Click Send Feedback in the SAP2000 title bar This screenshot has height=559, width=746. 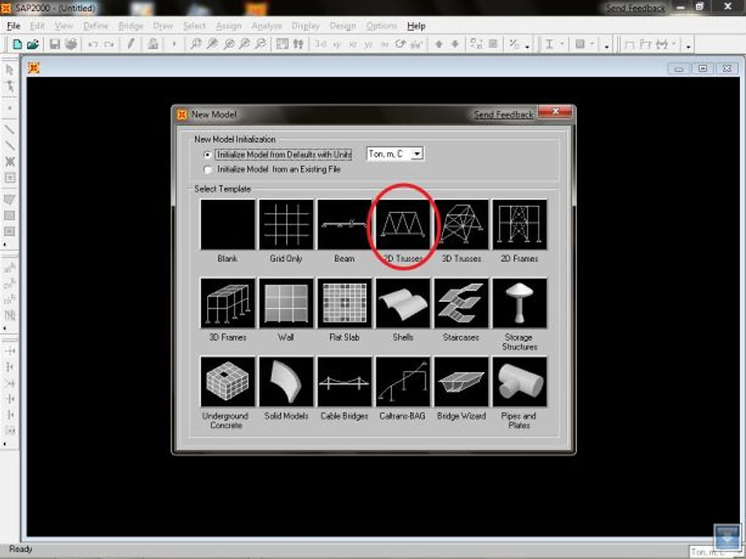pyautogui.click(x=636, y=8)
